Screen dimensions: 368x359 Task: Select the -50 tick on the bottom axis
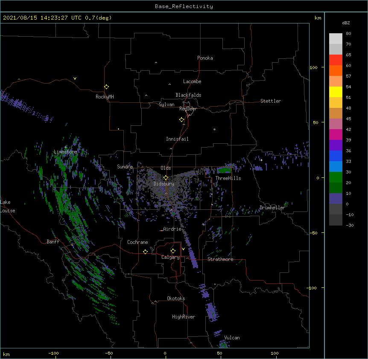pos(109,353)
